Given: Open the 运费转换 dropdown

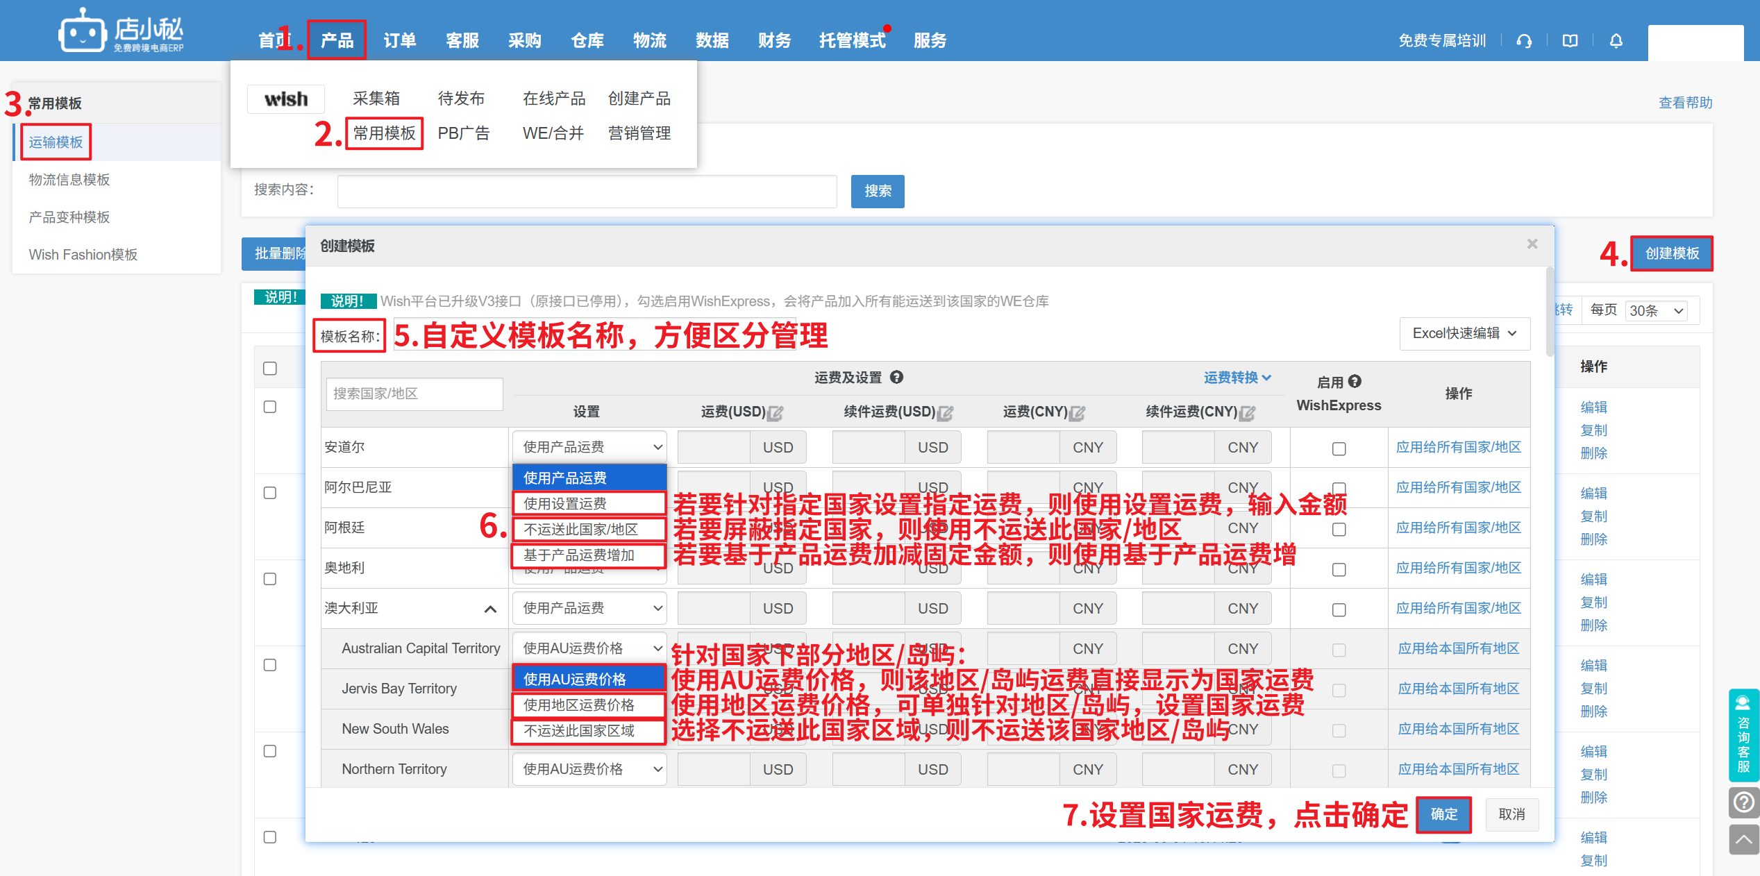Looking at the screenshot, I should coord(1237,378).
